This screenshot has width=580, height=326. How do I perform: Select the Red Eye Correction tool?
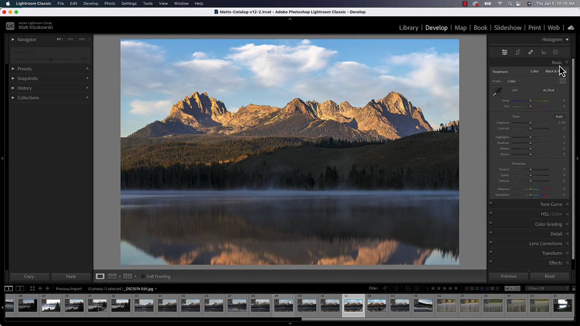pos(543,52)
